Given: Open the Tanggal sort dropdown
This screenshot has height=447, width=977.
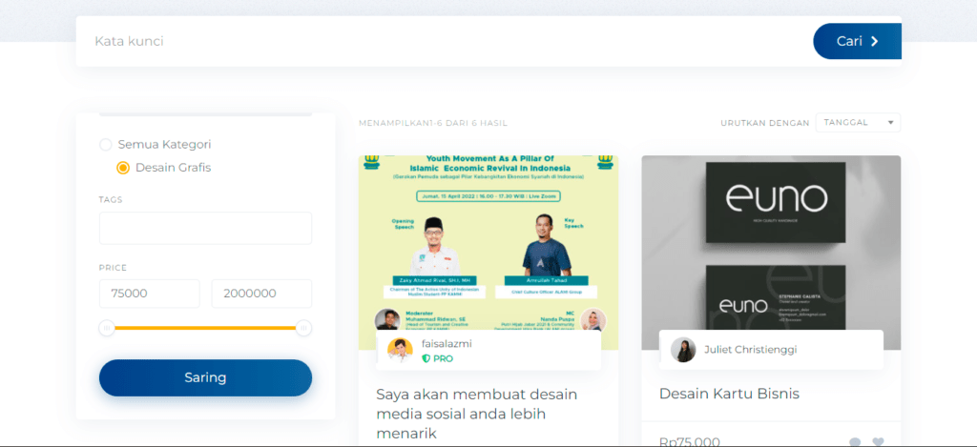Looking at the screenshot, I should tap(858, 123).
